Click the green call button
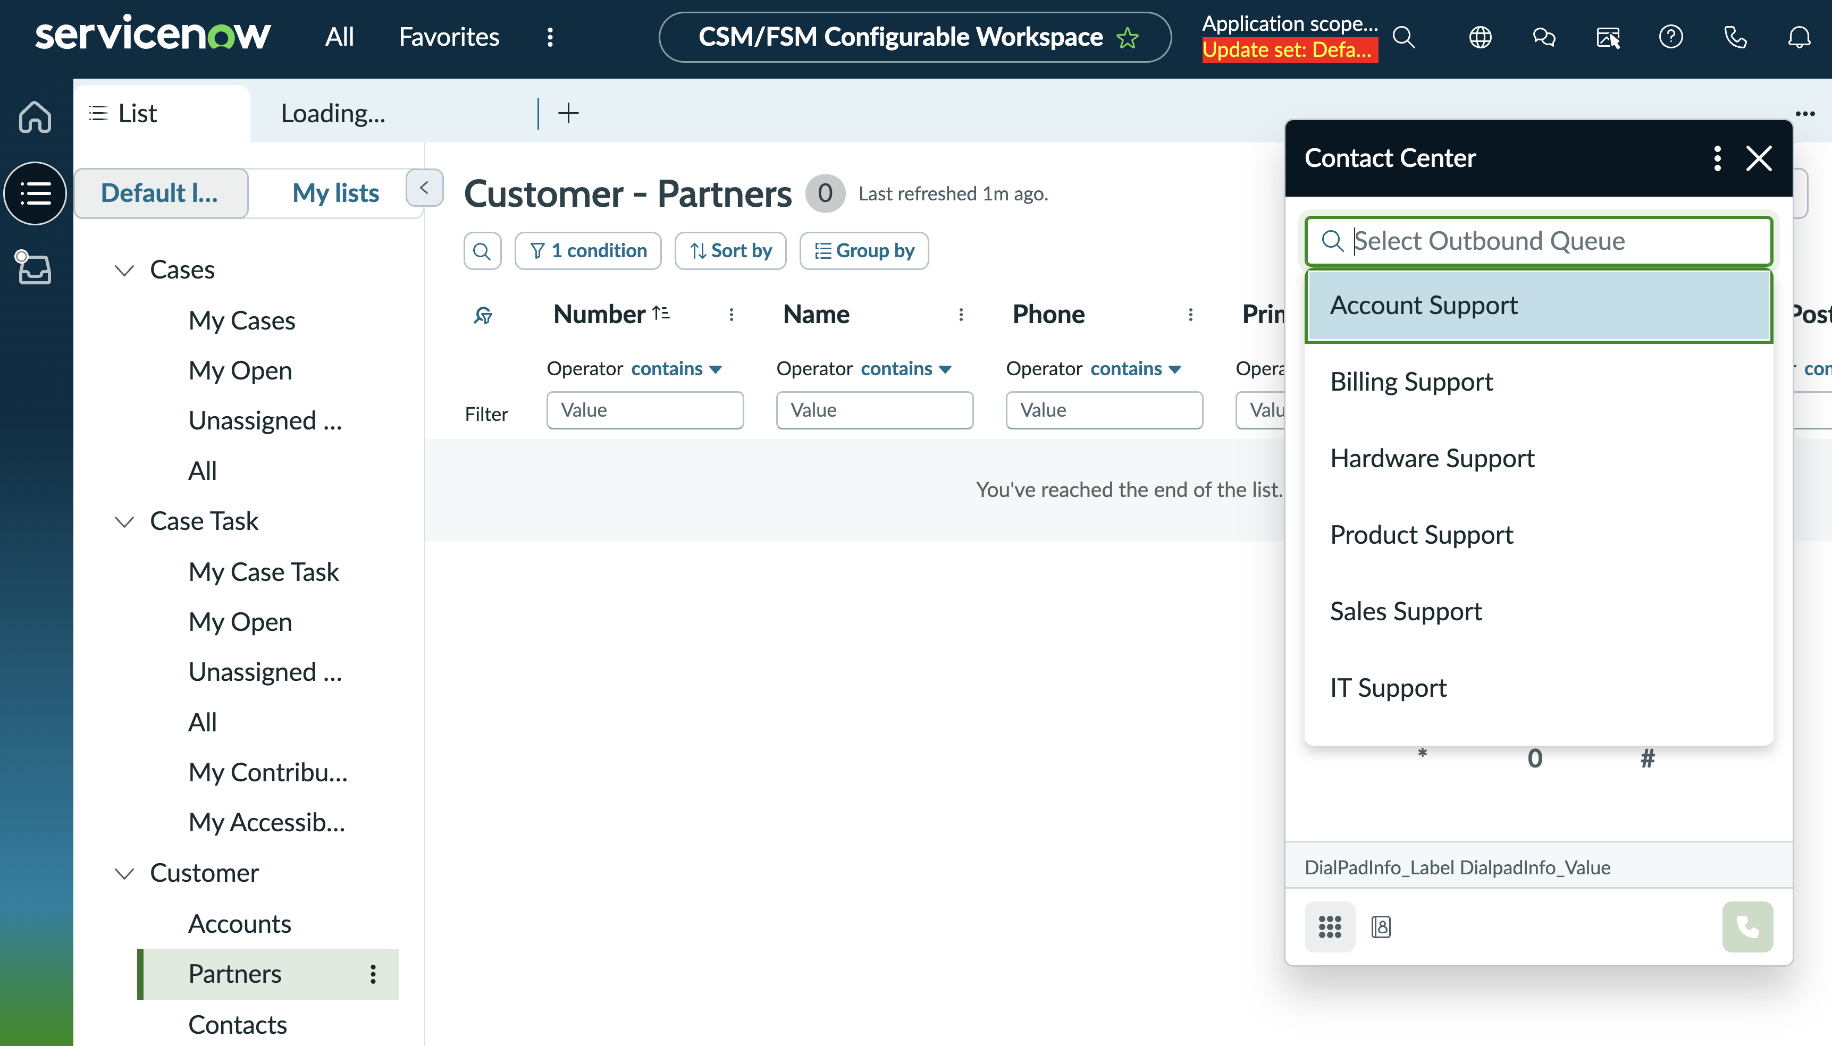 tap(1747, 927)
